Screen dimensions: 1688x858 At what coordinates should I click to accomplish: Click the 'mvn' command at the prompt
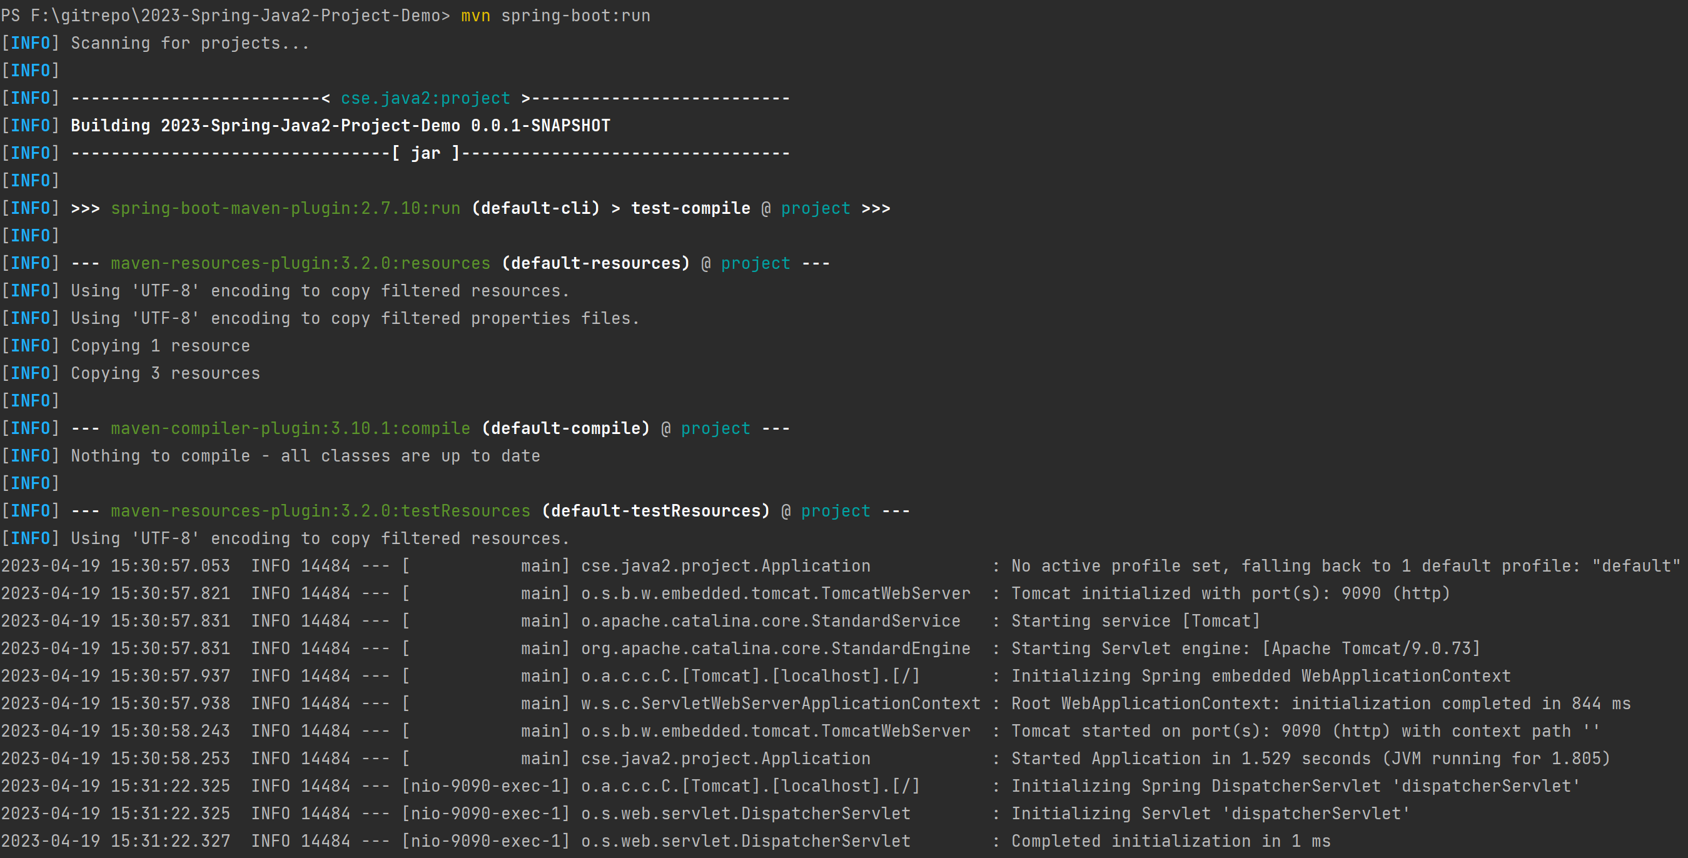(475, 15)
